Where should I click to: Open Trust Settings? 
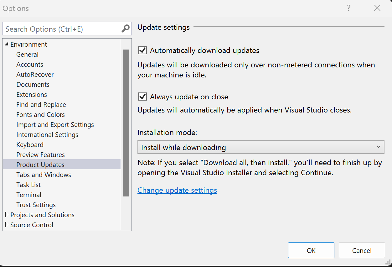pyautogui.click(x=36, y=205)
